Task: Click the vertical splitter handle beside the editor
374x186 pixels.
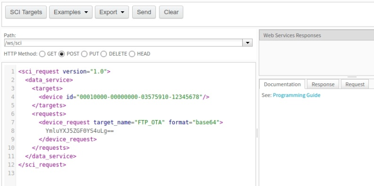Action: [x=257, y=133]
